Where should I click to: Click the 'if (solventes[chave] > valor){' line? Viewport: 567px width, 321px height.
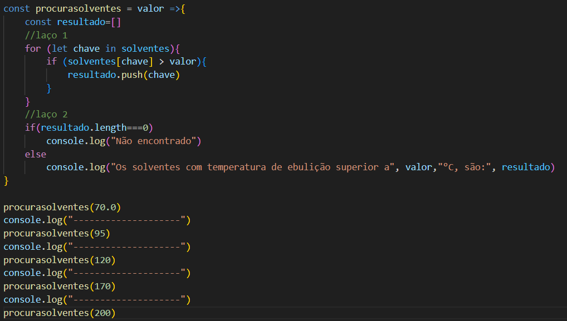point(126,61)
